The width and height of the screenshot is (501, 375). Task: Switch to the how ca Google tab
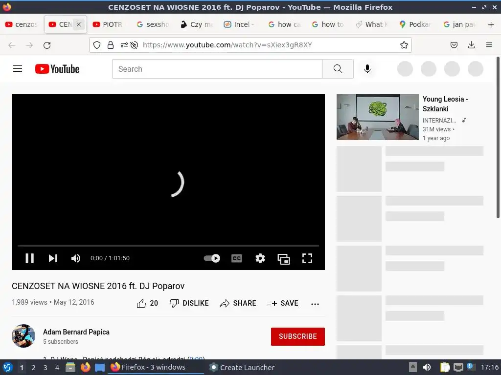(x=284, y=24)
